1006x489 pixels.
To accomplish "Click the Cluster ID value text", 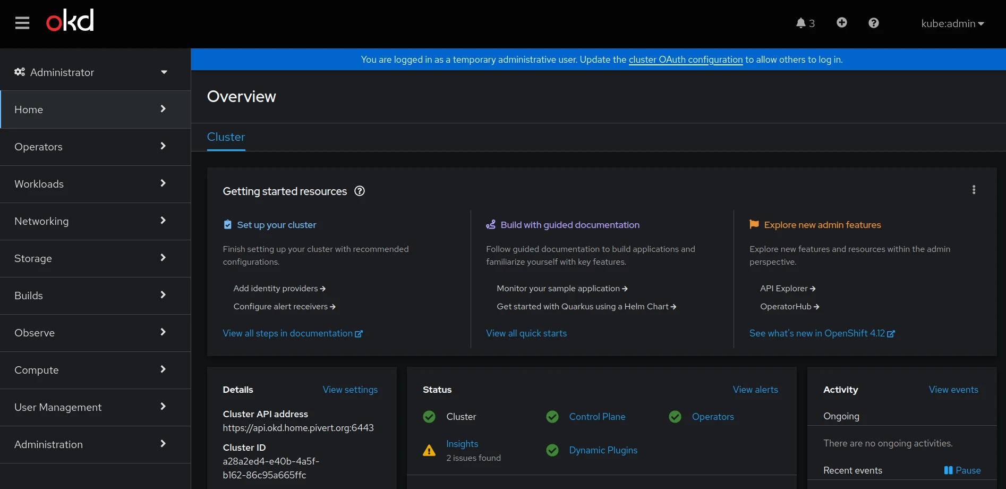I will [x=271, y=468].
